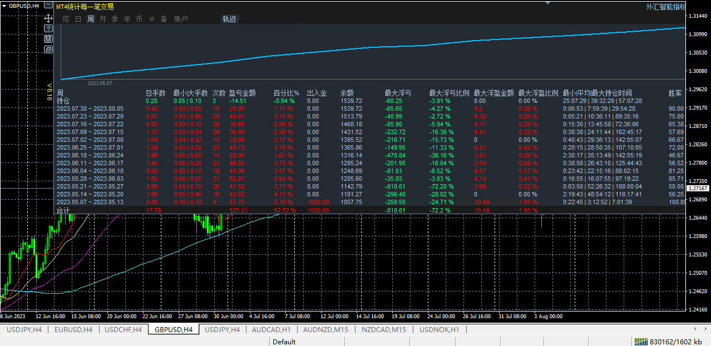Select the 月 monthly statistics view
This screenshot has height=346, width=711.
(102, 19)
